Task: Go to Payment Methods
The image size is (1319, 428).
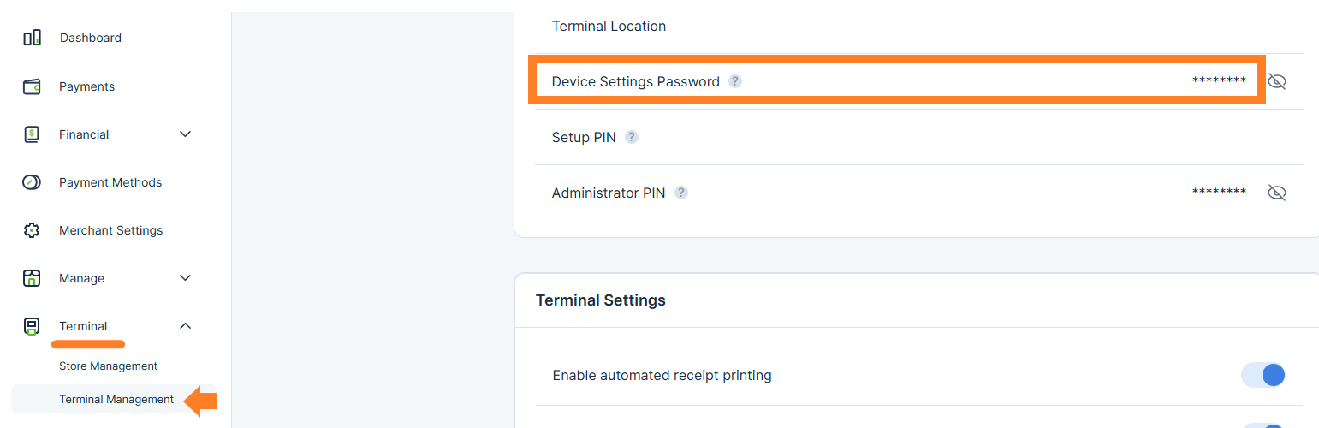Action: (110, 182)
